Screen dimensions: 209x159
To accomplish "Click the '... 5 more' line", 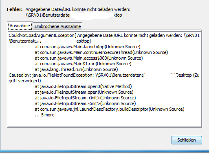I will click(44, 115).
